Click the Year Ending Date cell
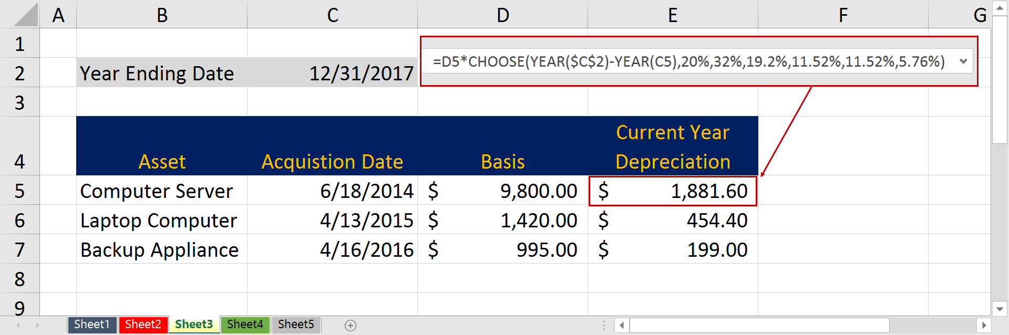The image size is (1009, 335). (162, 73)
